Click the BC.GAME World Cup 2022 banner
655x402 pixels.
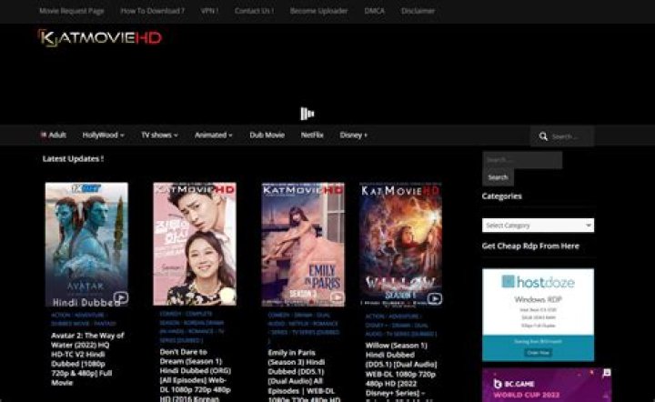547,385
